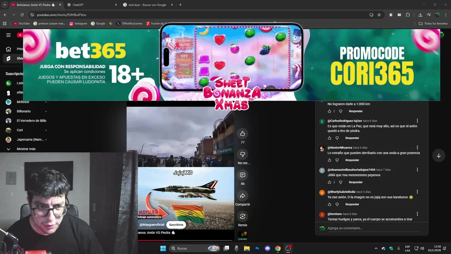Image resolution: width=451 pixels, height=254 pixels.
Task: Go back with the browser arrow
Action: [5, 15]
